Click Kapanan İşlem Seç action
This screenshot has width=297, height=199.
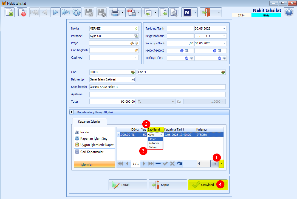tap(94, 138)
